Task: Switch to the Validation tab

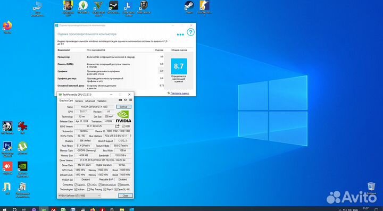Action: pyautogui.click(x=102, y=101)
